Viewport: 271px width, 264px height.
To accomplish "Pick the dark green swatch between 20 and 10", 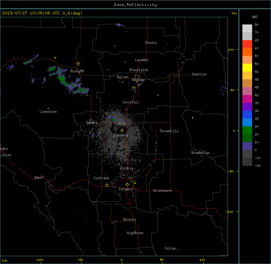I will pos(247,138).
